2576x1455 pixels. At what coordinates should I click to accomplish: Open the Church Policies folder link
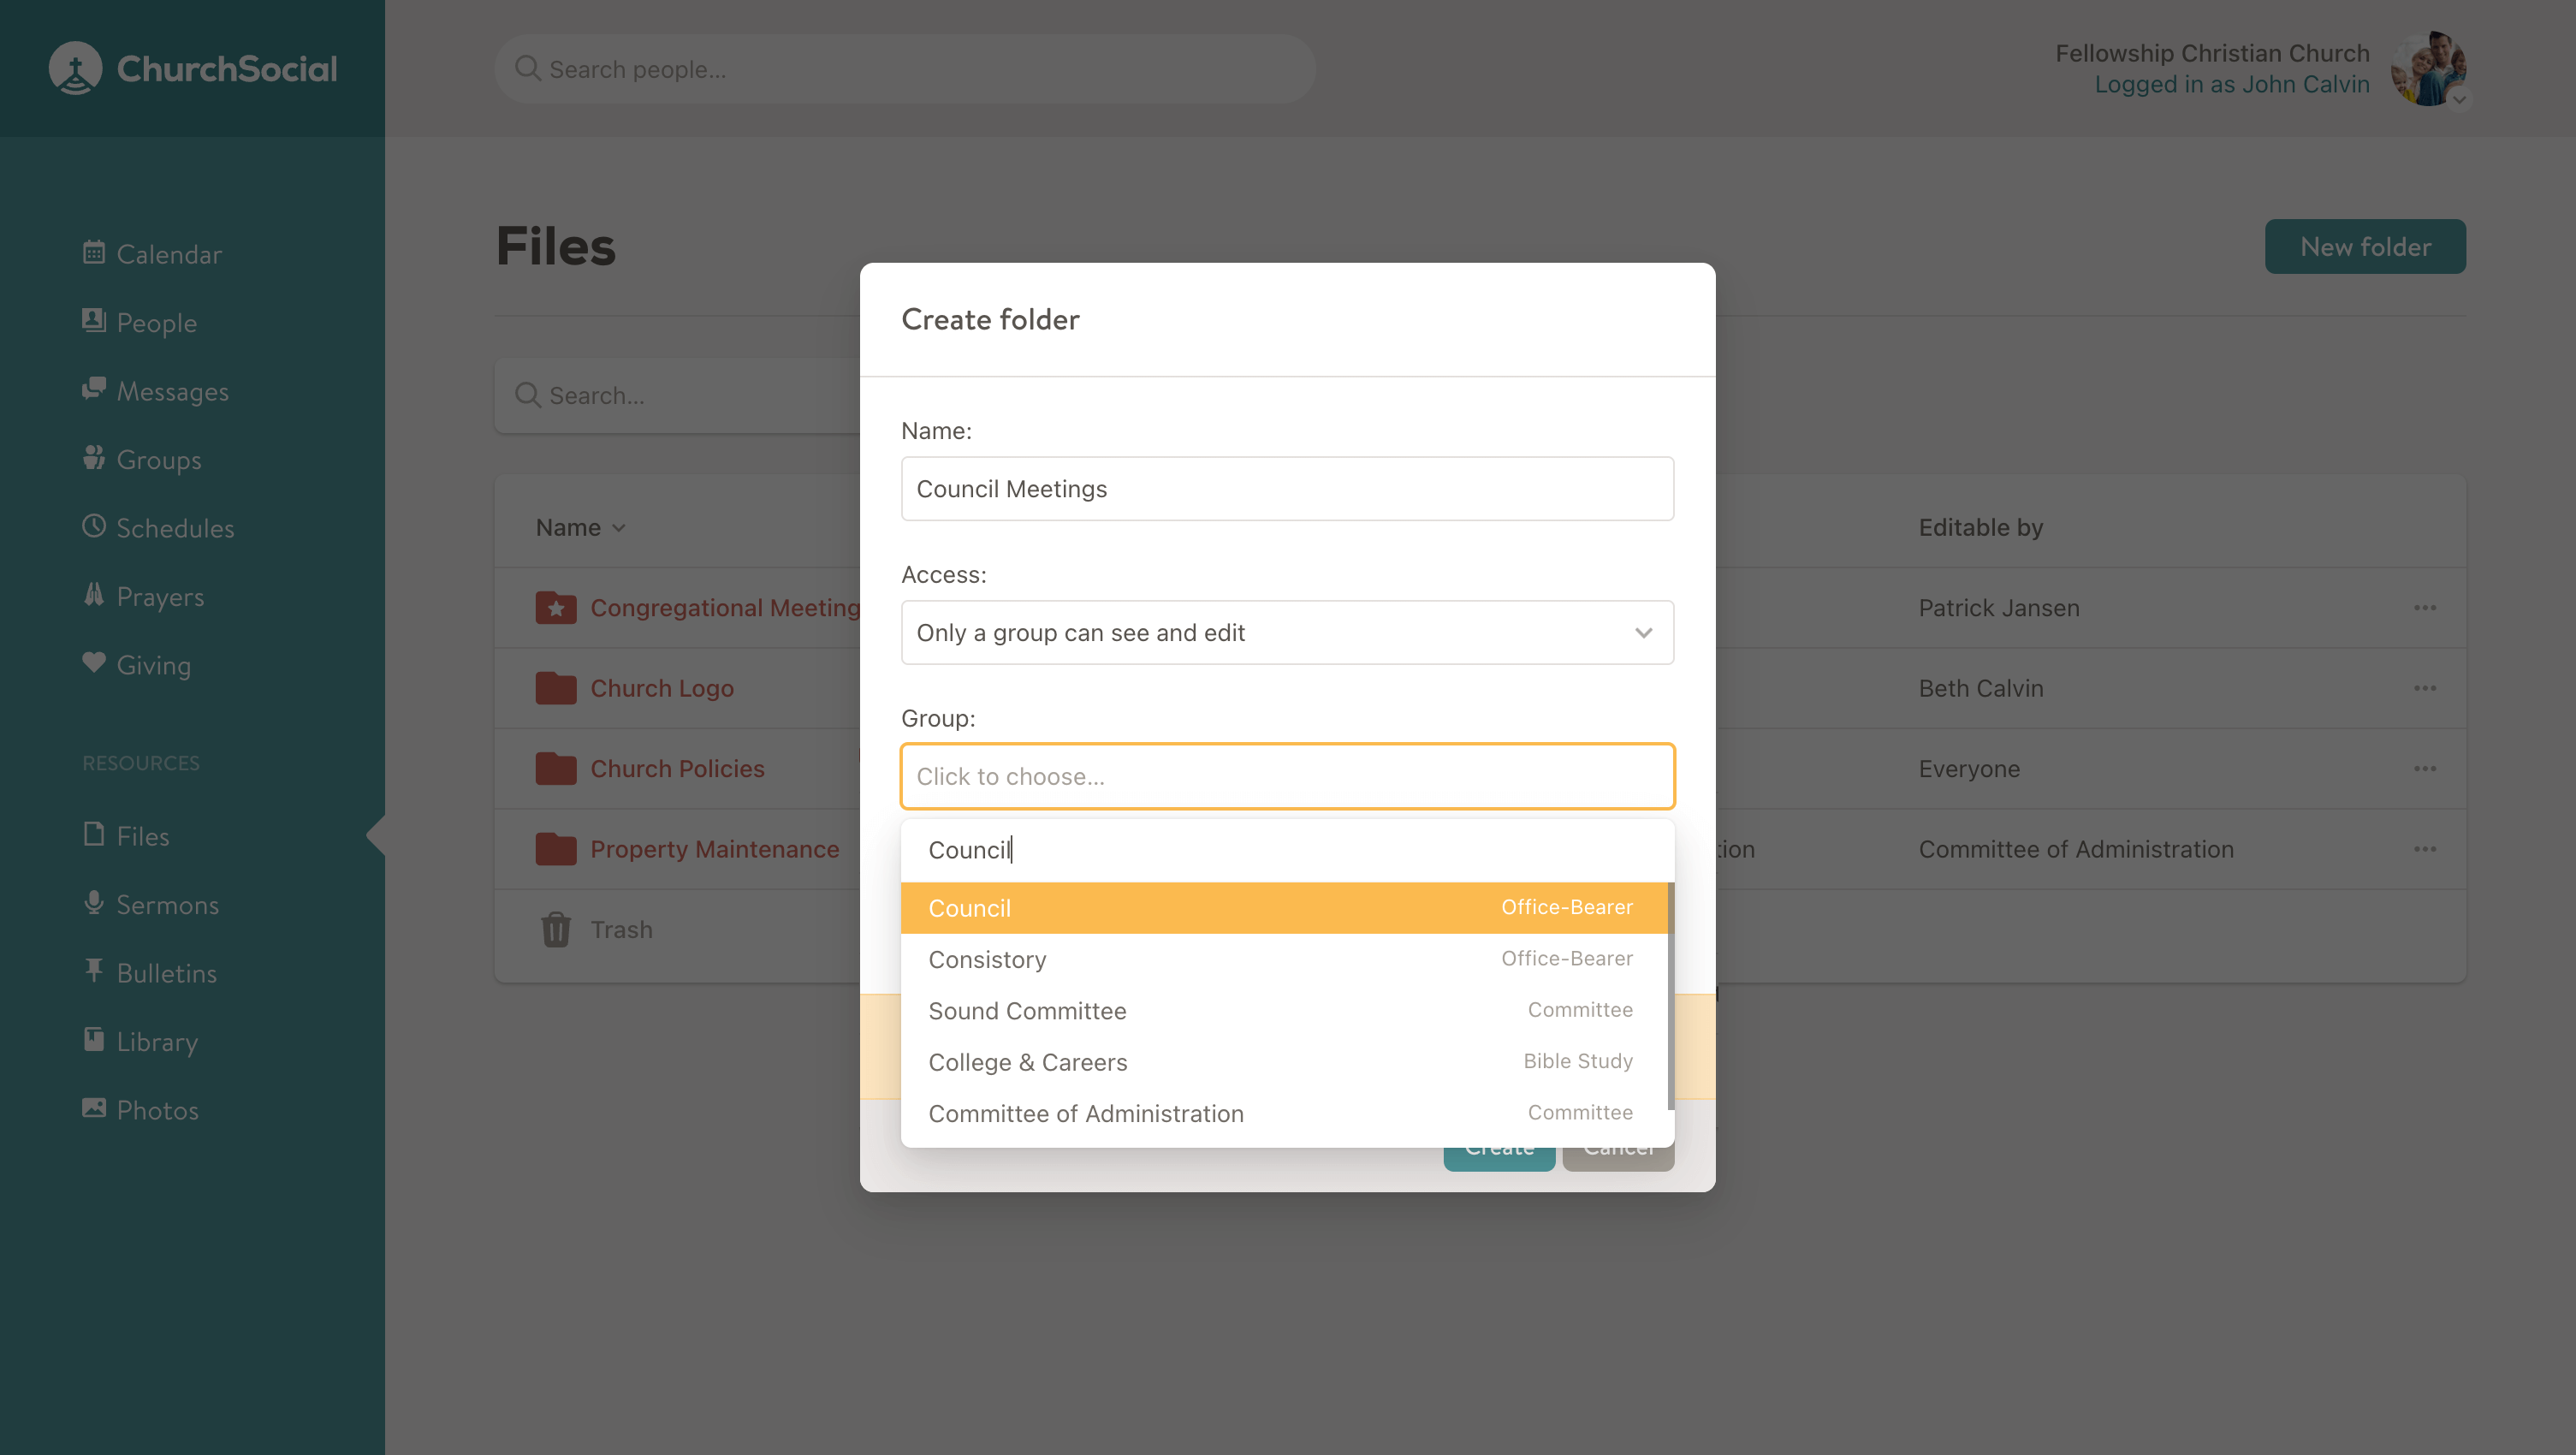tap(677, 768)
